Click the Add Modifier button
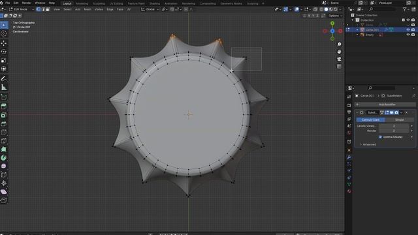418x235 pixels. click(x=385, y=104)
